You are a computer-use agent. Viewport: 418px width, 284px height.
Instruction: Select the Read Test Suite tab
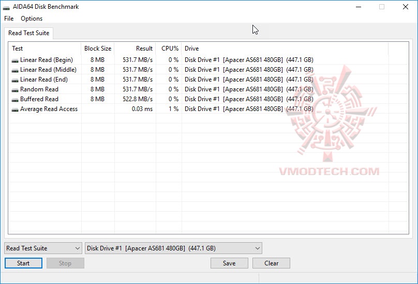point(29,33)
